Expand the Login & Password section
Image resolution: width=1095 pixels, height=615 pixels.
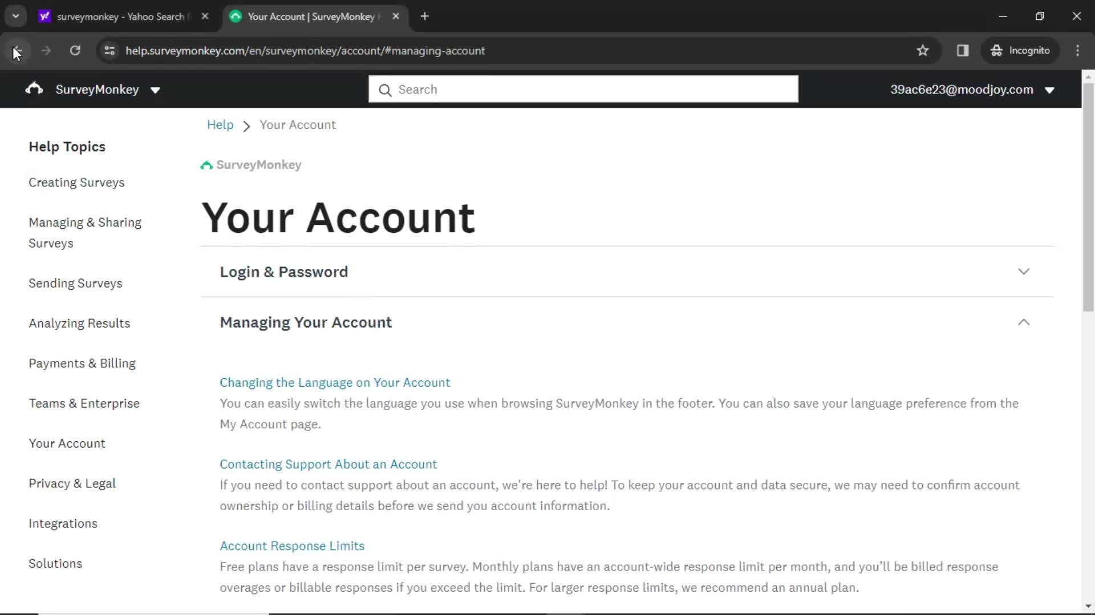point(626,272)
